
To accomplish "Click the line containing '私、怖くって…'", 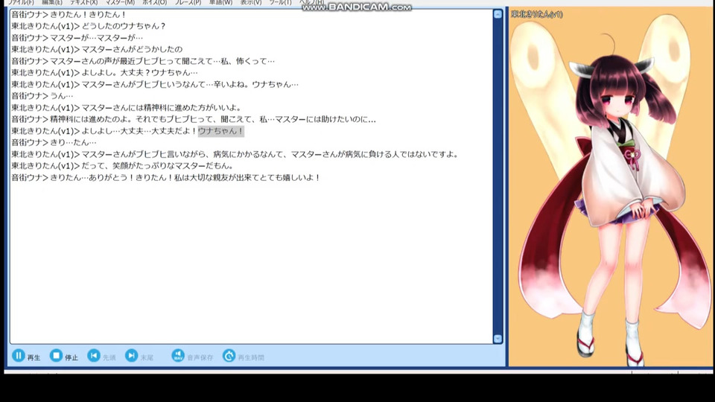I will tap(143, 61).
